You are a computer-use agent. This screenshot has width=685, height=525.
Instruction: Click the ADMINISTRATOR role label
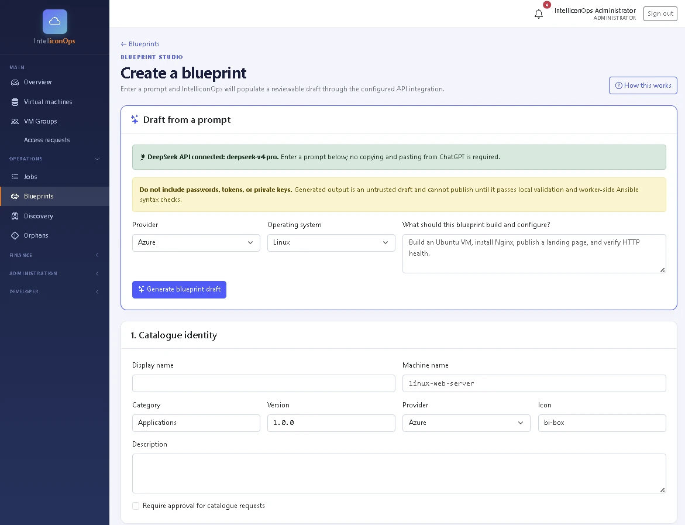pyautogui.click(x=615, y=18)
